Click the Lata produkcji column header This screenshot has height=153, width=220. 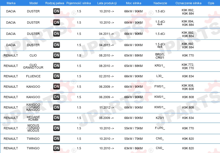tap(107, 3)
